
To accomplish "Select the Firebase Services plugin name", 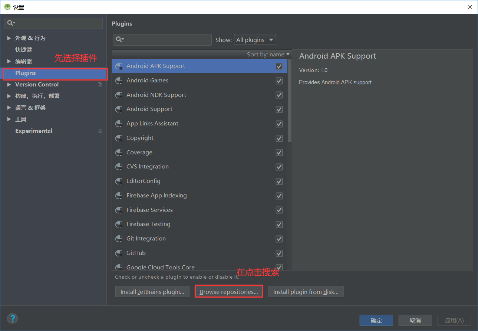I will [x=149, y=210].
